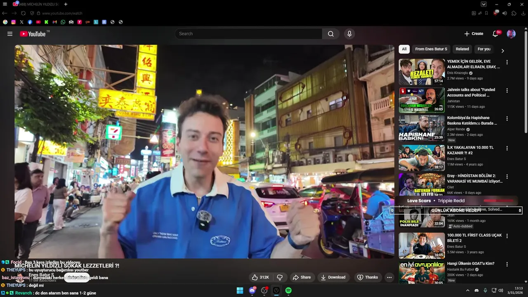This screenshot has width=528, height=297.
Task: Open the Facebook bookmark
Action: (x=30, y=22)
